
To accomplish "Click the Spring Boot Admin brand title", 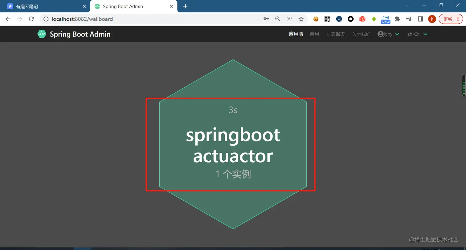I will tap(80, 34).
